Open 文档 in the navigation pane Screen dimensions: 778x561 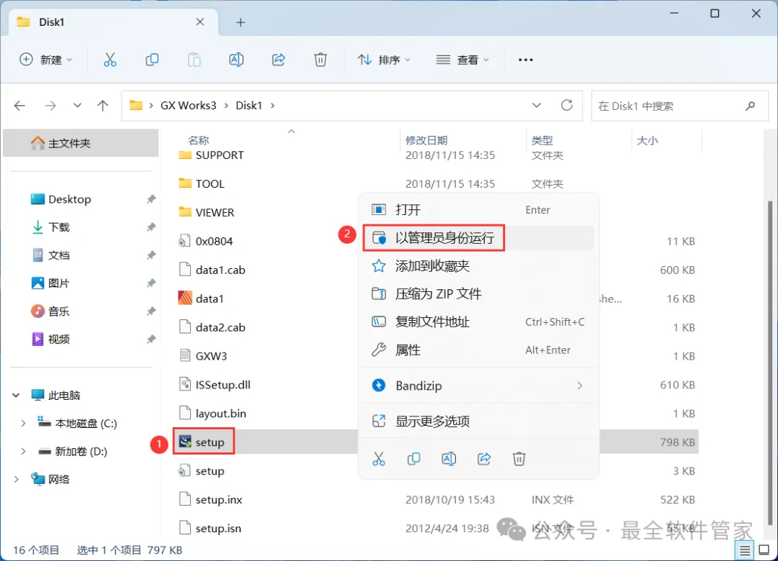(58, 255)
